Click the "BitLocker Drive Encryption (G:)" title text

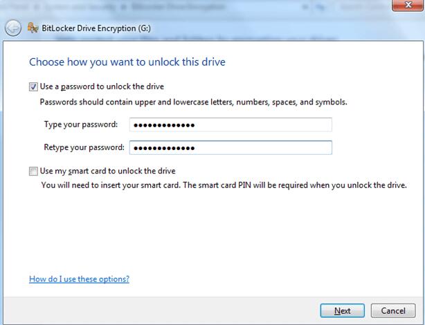pos(96,28)
